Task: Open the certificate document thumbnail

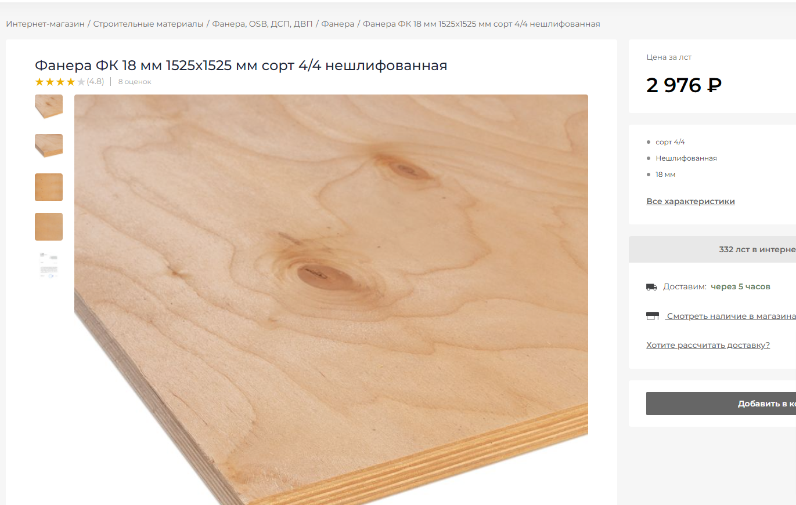Action: (49, 266)
